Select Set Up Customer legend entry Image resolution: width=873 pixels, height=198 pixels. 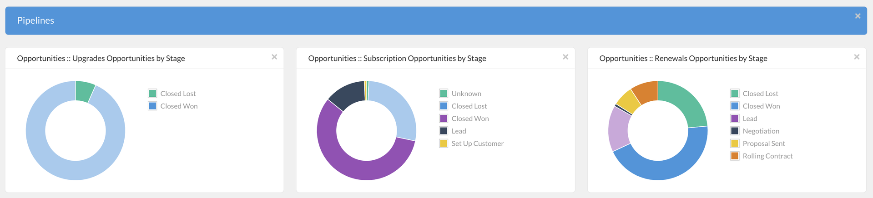pyautogui.click(x=477, y=144)
